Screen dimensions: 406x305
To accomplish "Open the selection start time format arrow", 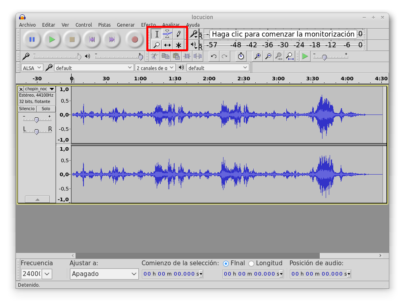I will coord(201,274).
